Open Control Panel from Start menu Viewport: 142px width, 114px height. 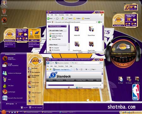[34, 82]
